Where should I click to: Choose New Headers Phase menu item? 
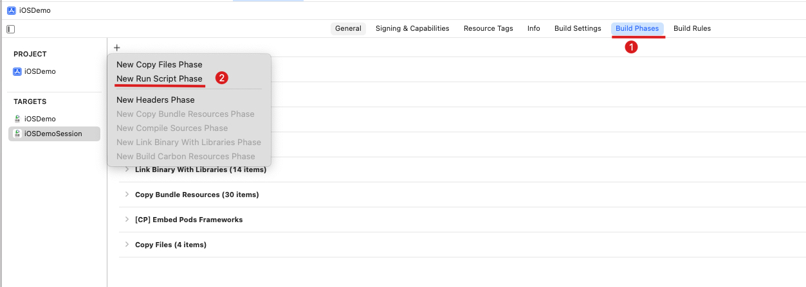click(156, 100)
